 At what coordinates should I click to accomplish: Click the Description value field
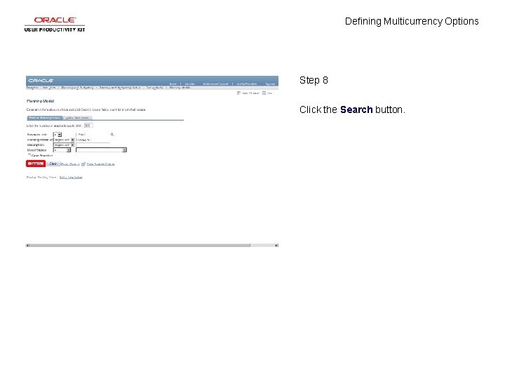(93, 145)
